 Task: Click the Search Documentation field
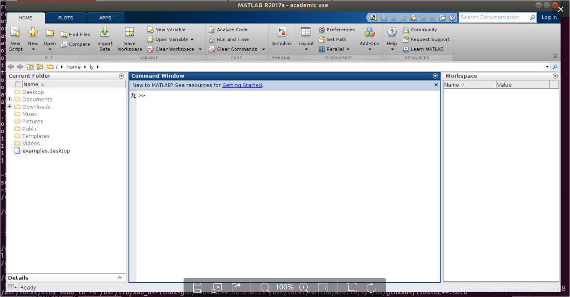pyautogui.click(x=494, y=18)
